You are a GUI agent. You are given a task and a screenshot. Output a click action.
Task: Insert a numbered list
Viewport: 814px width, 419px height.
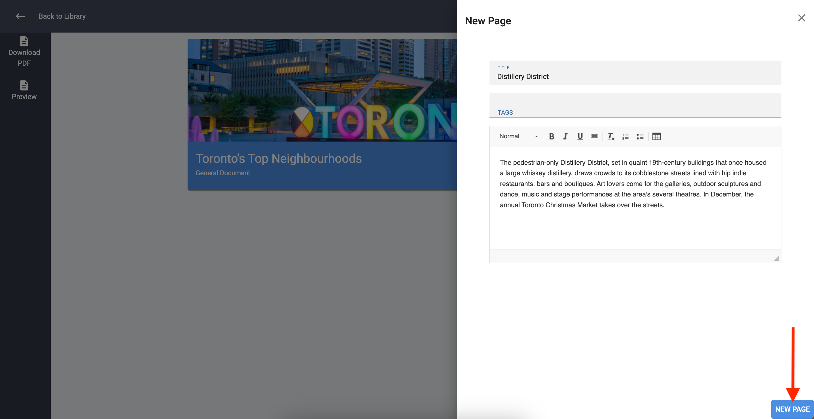click(625, 136)
